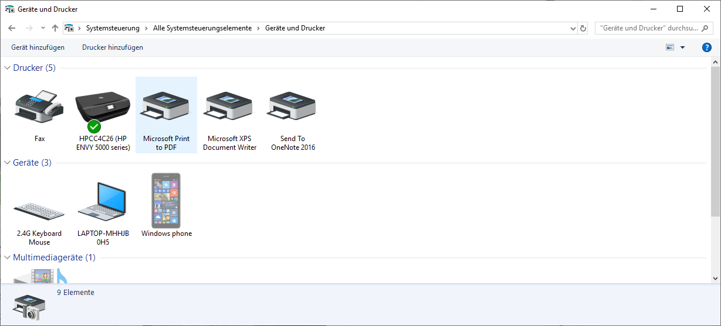Collapse the Multimediageräte (1) group
721x326 pixels.
(7, 258)
